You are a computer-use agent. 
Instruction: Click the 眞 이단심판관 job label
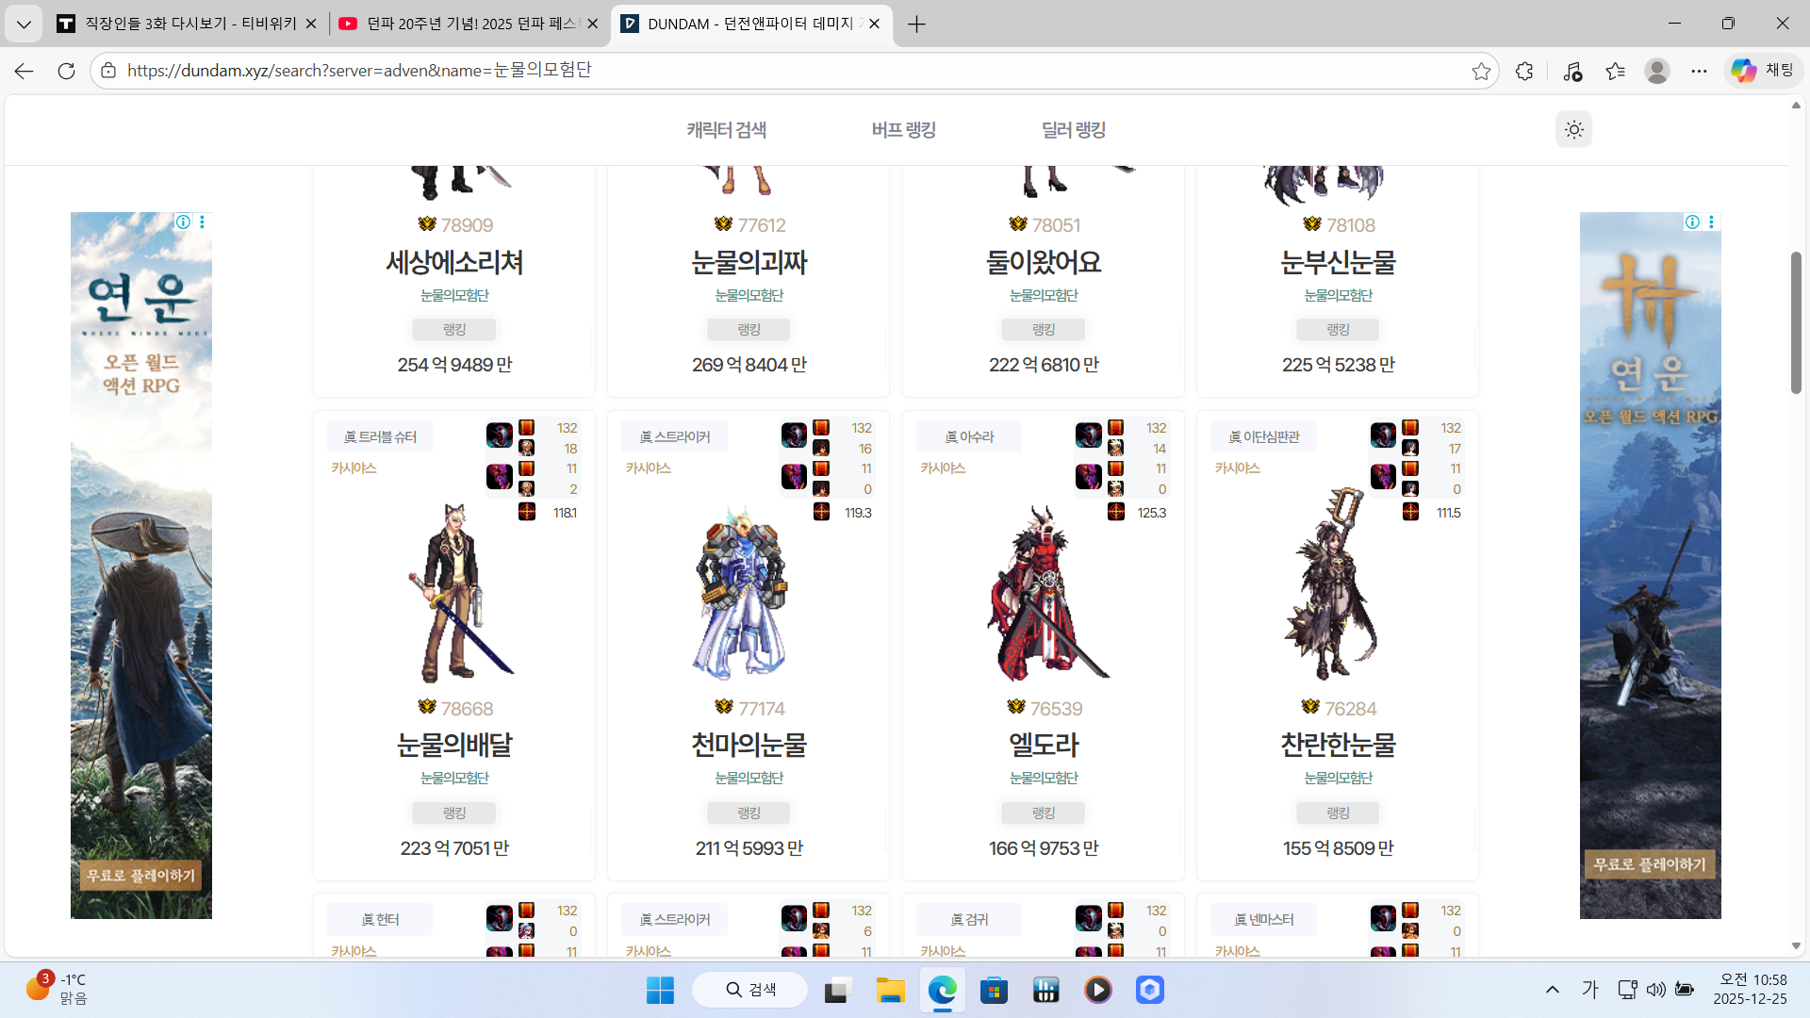coord(1263,436)
